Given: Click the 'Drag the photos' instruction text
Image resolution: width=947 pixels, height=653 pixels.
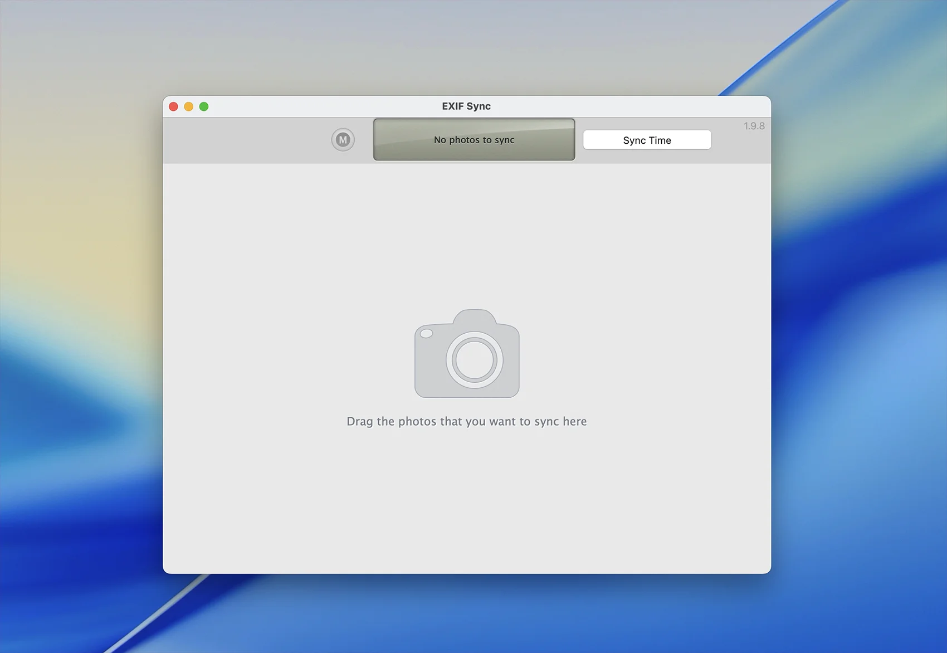Looking at the screenshot, I should [x=466, y=421].
